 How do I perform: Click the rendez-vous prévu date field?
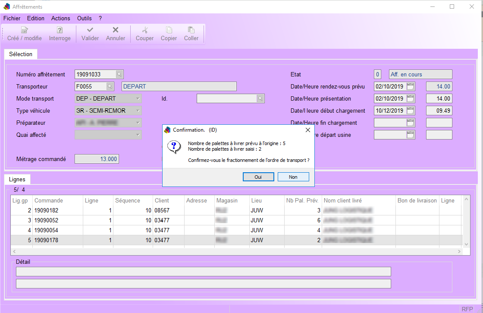[390, 87]
